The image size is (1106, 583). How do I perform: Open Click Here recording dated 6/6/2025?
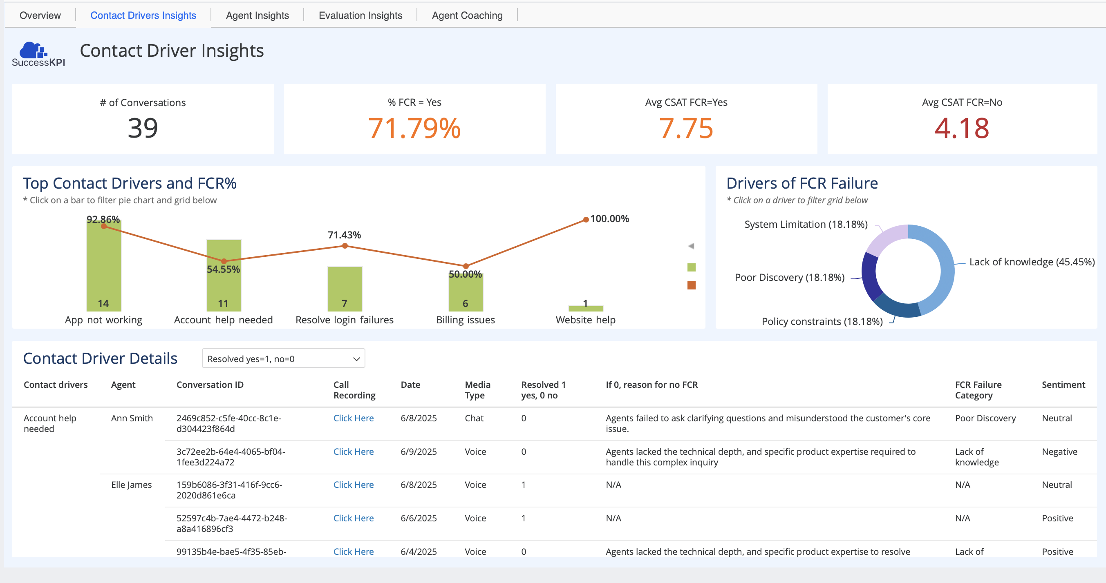[354, 518]
